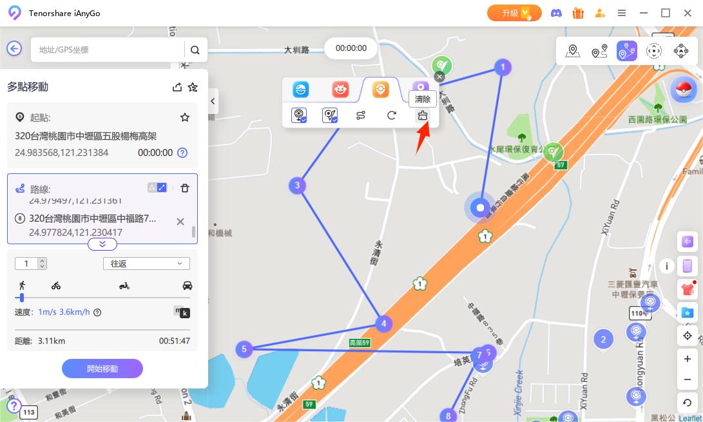Delete the route with the trash icon

click(x=185, y=188)
